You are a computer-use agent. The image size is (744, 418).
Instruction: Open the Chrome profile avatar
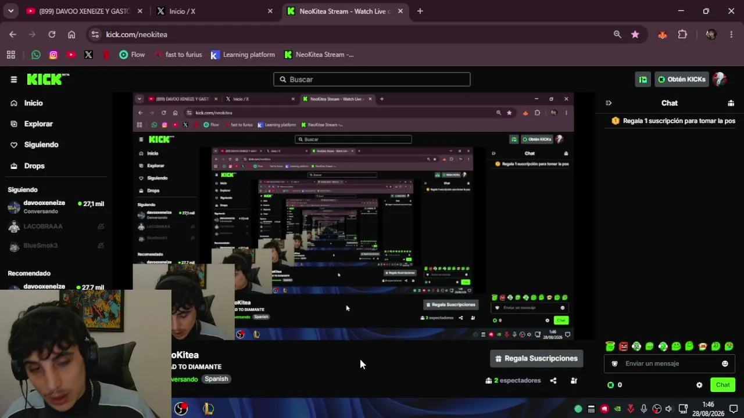(711, 34)
